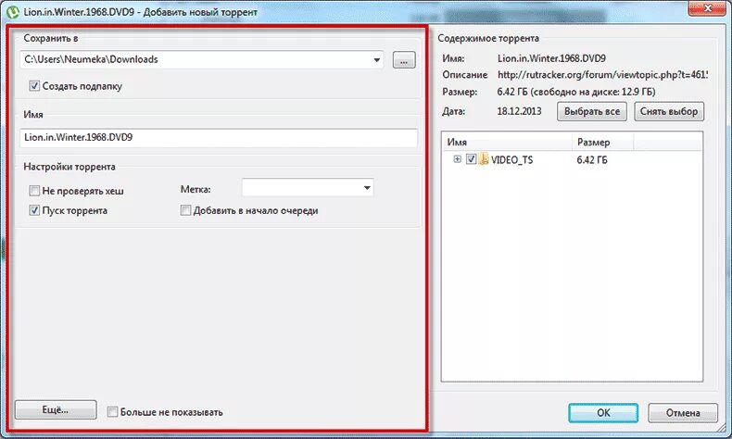
Task: Click the "Ещё..." button
Action: pyautogui.click(x=56, y=409)
